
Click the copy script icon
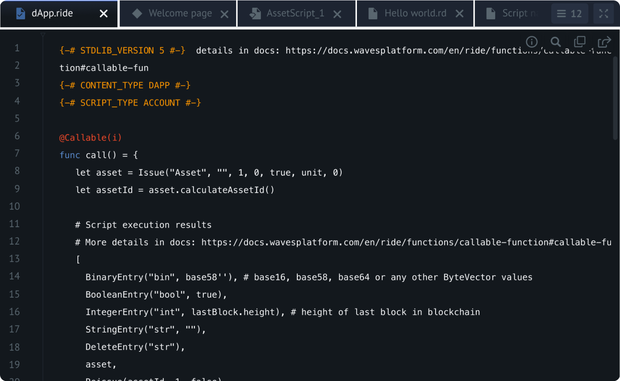(x=580, y=42)
